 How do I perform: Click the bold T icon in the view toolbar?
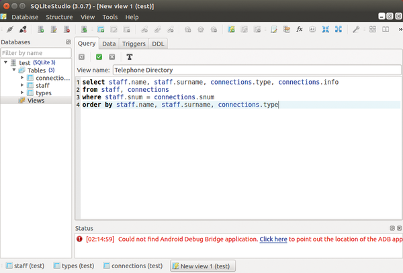tap(129, 57)
